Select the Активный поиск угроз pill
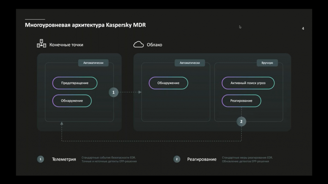 point(248,83)
